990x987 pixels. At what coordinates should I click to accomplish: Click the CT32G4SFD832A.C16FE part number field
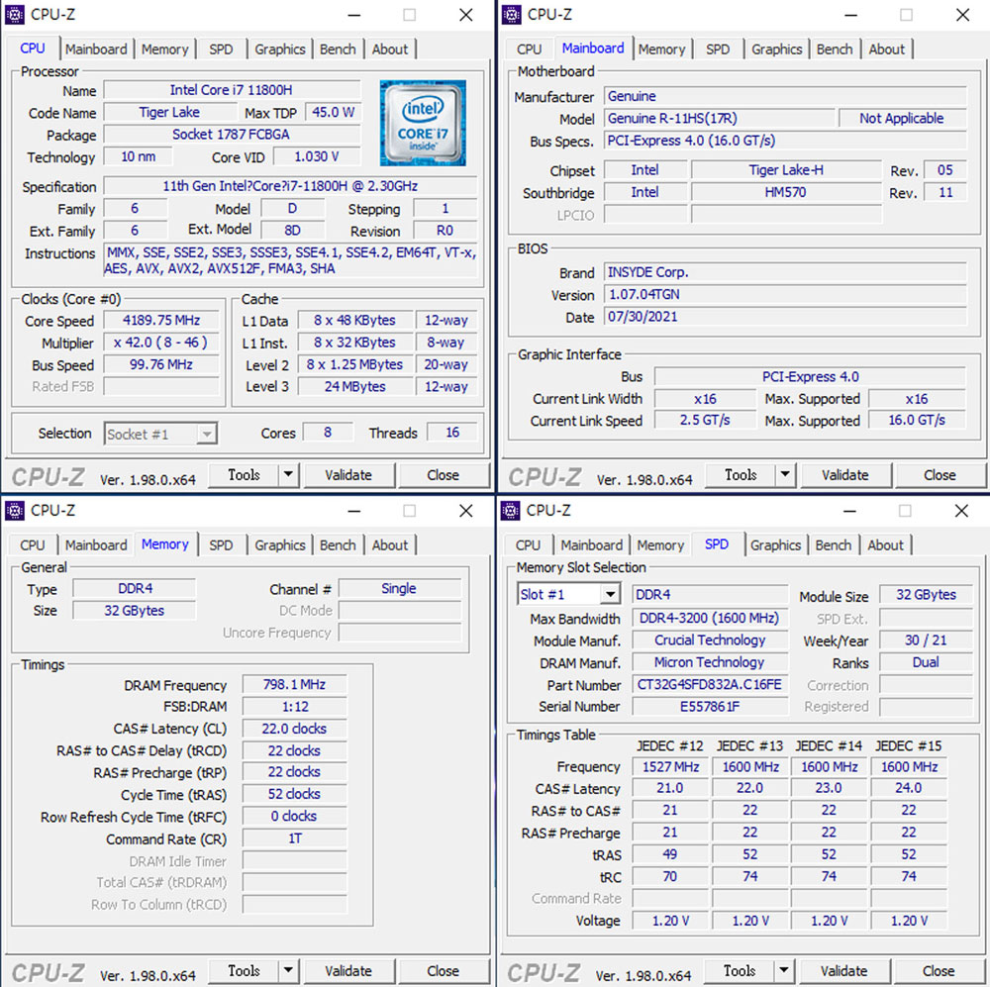click(710, 684)
